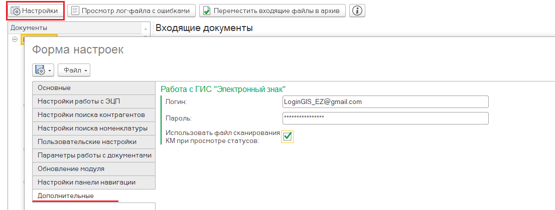555x210 pixels.
Task: Click the Пароль password field
Action: coord(385,118)
